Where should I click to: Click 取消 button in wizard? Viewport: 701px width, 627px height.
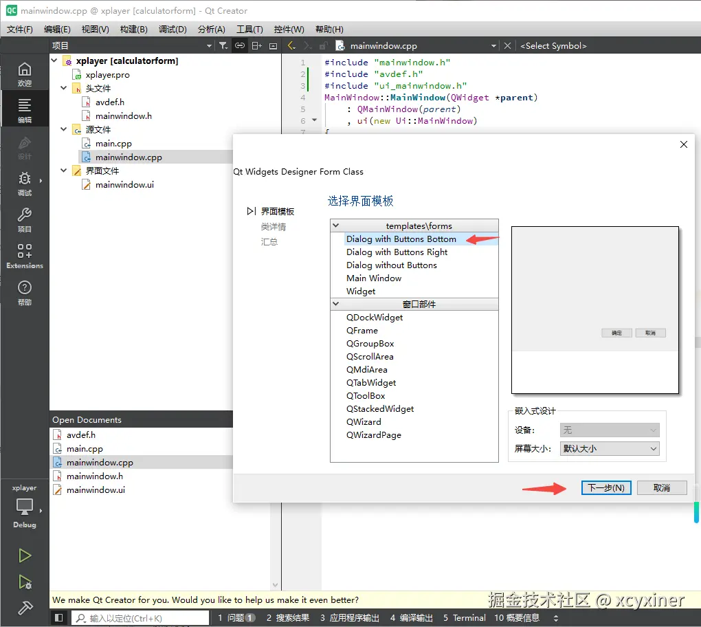(662, 487)
